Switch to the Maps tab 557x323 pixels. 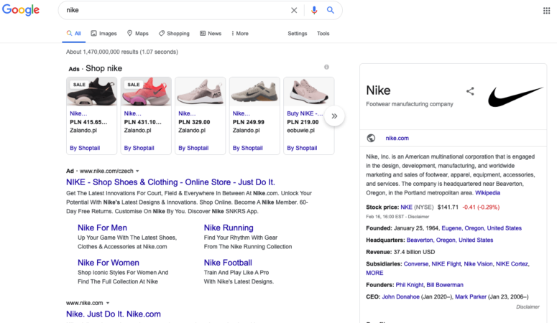coord(138,33)
